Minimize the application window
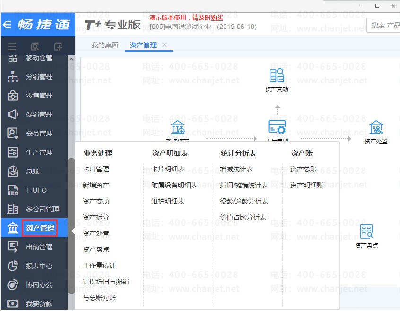This screenshot has width=400, height=311. tap(362, 6)
